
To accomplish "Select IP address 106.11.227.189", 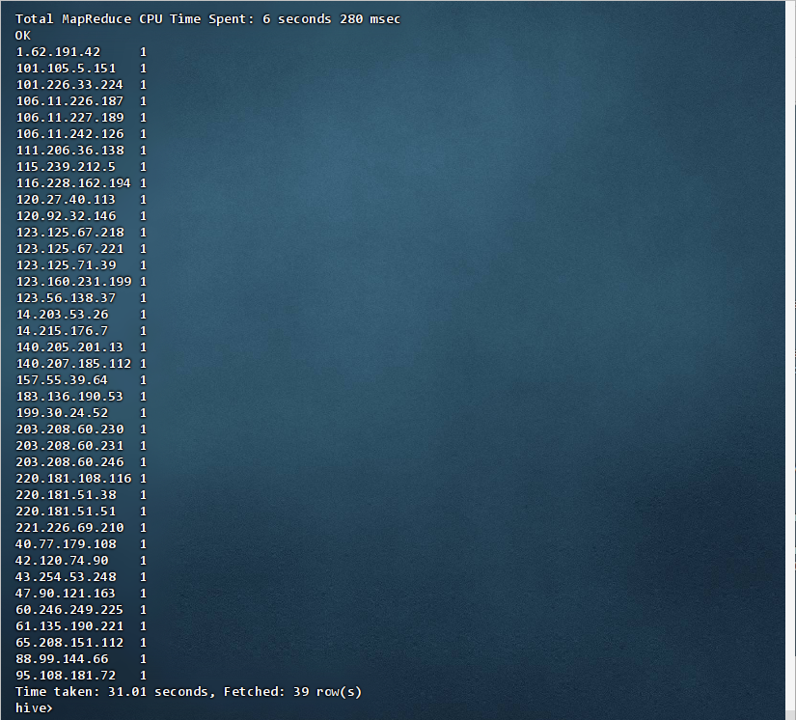I will (x=70, y=118).
